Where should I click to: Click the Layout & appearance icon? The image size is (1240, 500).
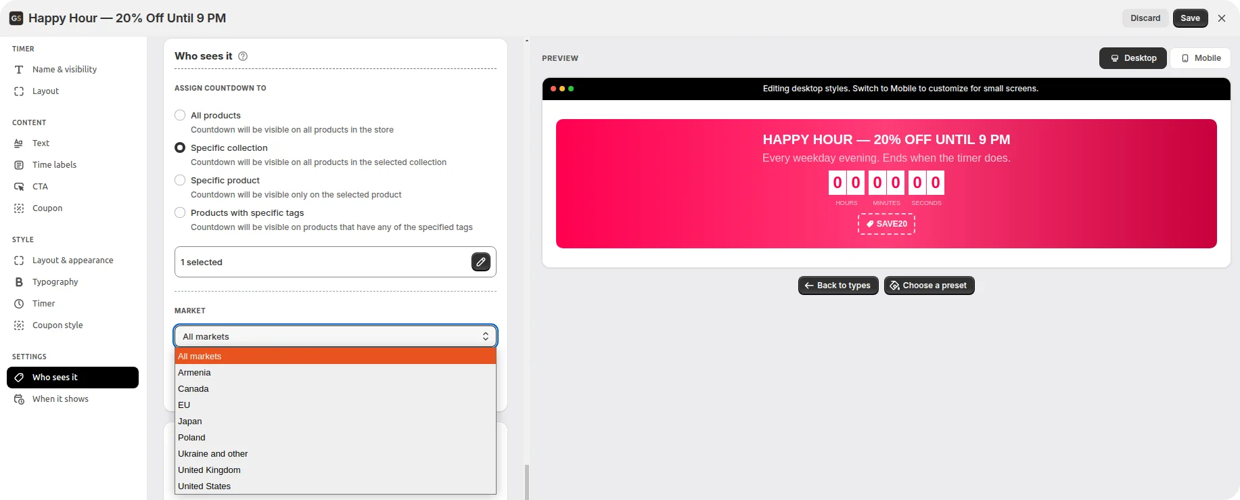click(x=19, y=260)
